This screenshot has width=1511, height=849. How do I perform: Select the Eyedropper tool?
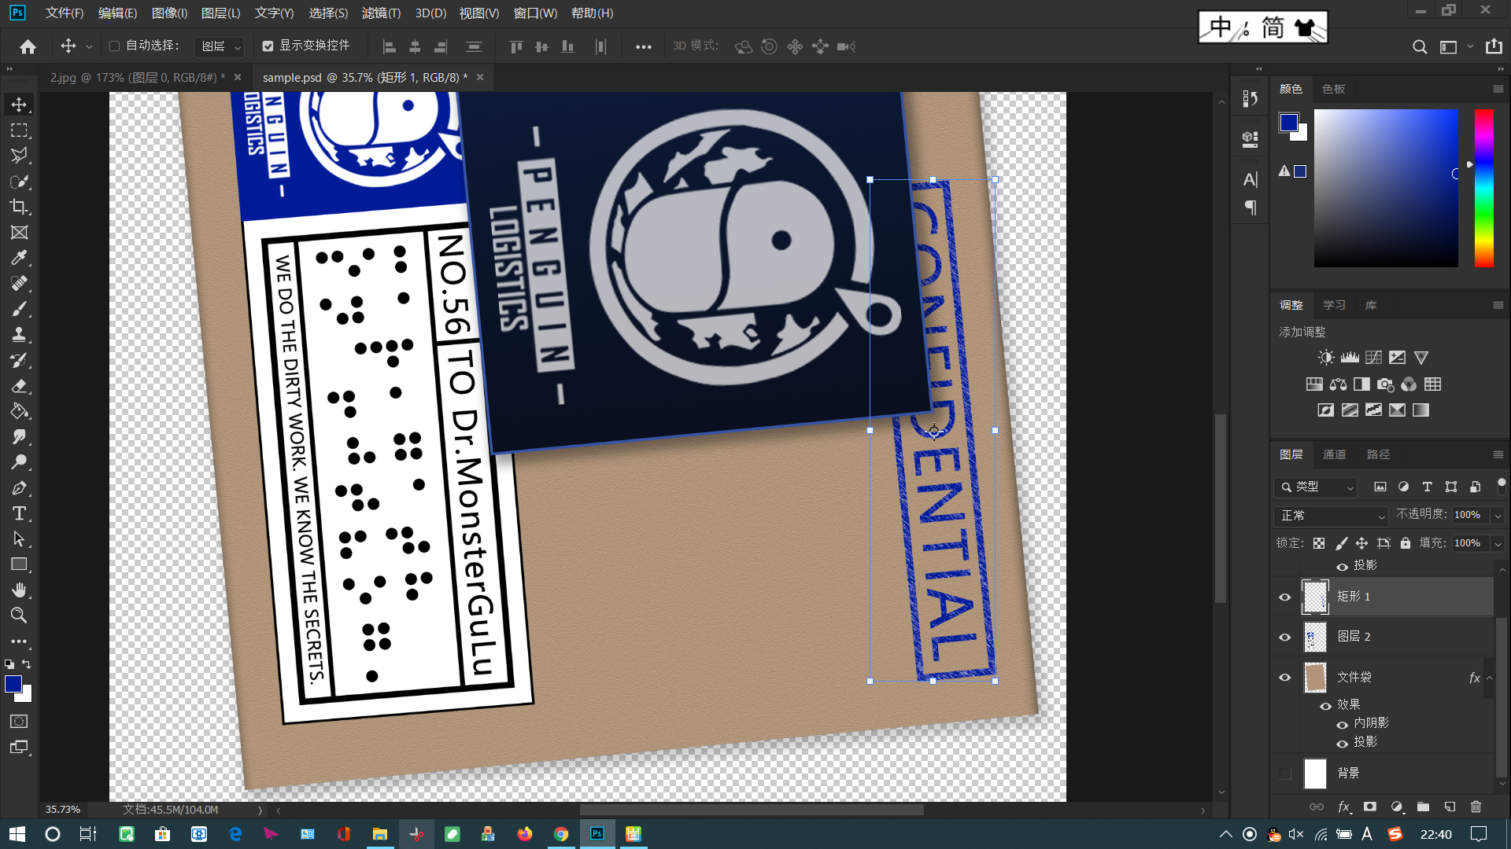19,258
